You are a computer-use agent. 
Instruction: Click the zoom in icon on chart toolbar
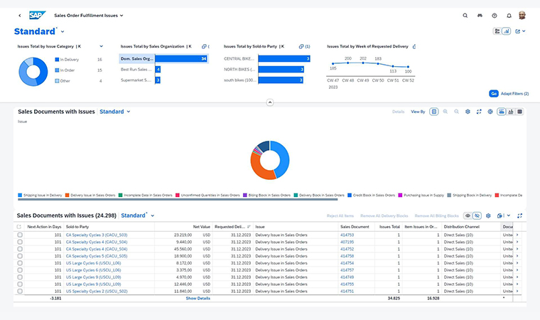(x=445, y=112)
